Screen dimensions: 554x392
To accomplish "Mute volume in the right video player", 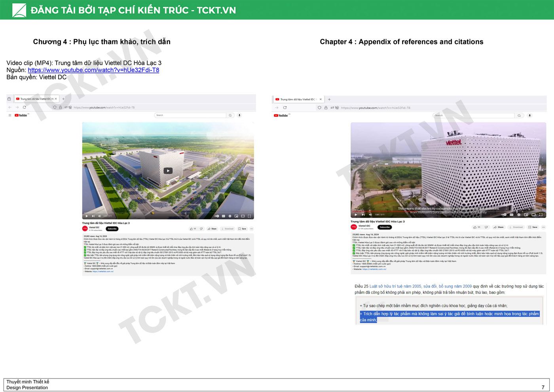I will (x=370, y=215).
